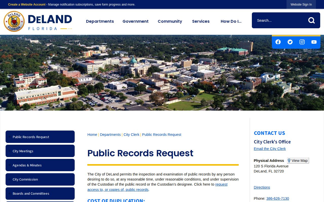Click inside the Search text field
Image resolution: width=324 pixels, height=202 pixels.
[280, 20]
